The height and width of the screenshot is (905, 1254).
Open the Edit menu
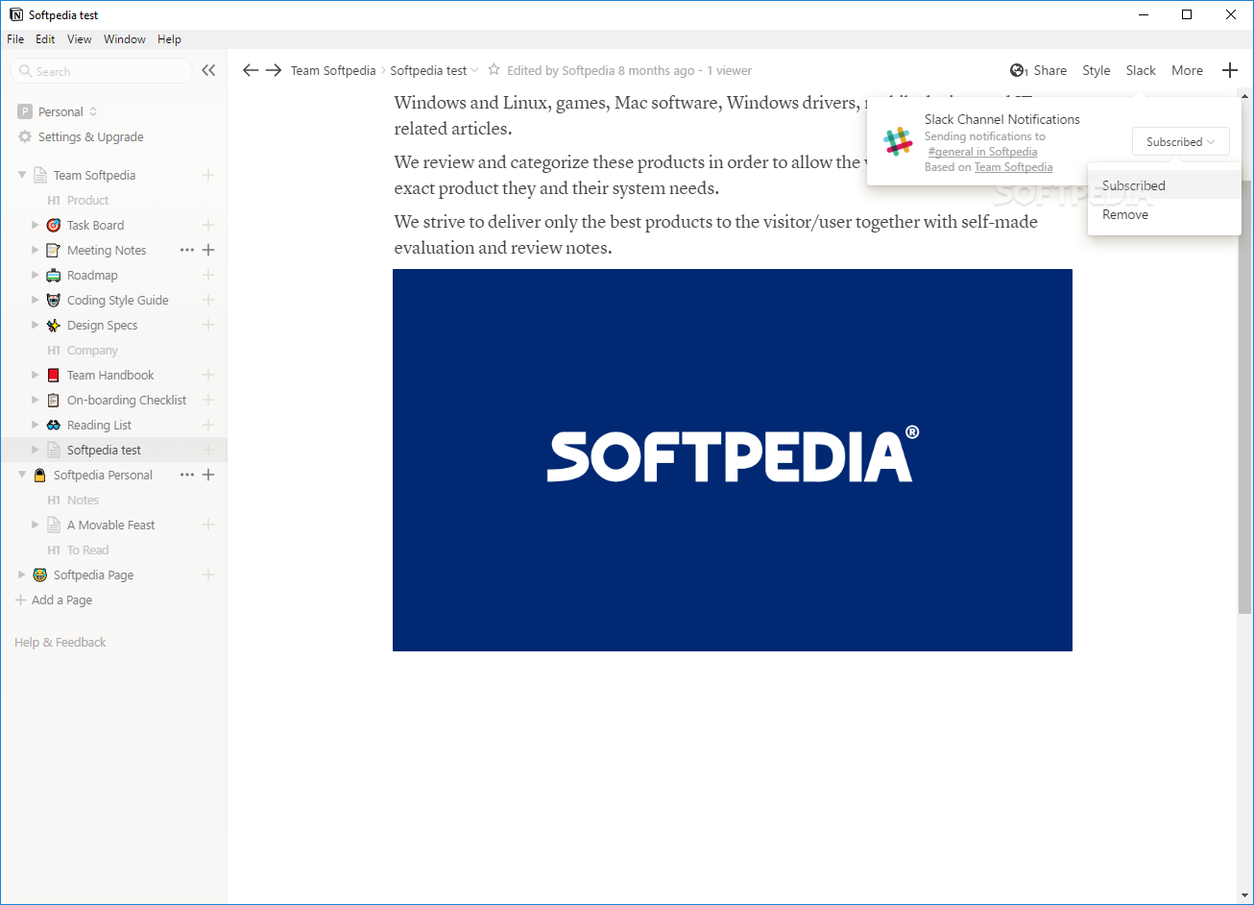45,39
